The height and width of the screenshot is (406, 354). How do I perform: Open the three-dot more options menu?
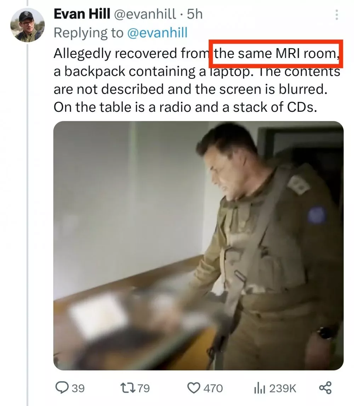click(337, 15)
